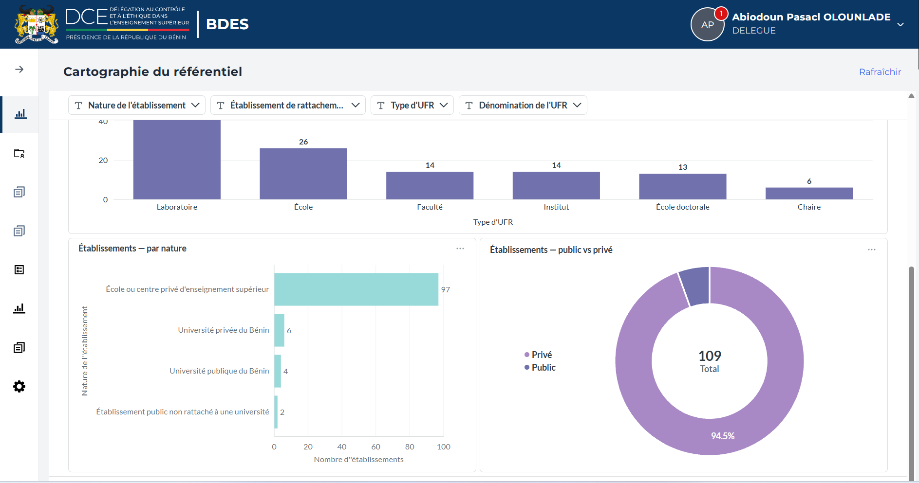Click the vertical page scrollbar thumb

911,372
